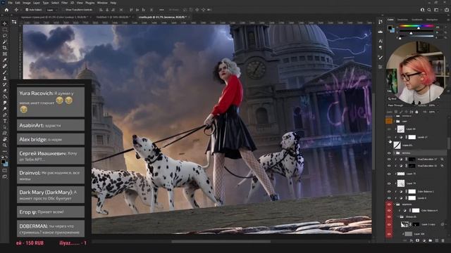Click the add layer mask icon
451x253 pixels.
tap(418, 240)
